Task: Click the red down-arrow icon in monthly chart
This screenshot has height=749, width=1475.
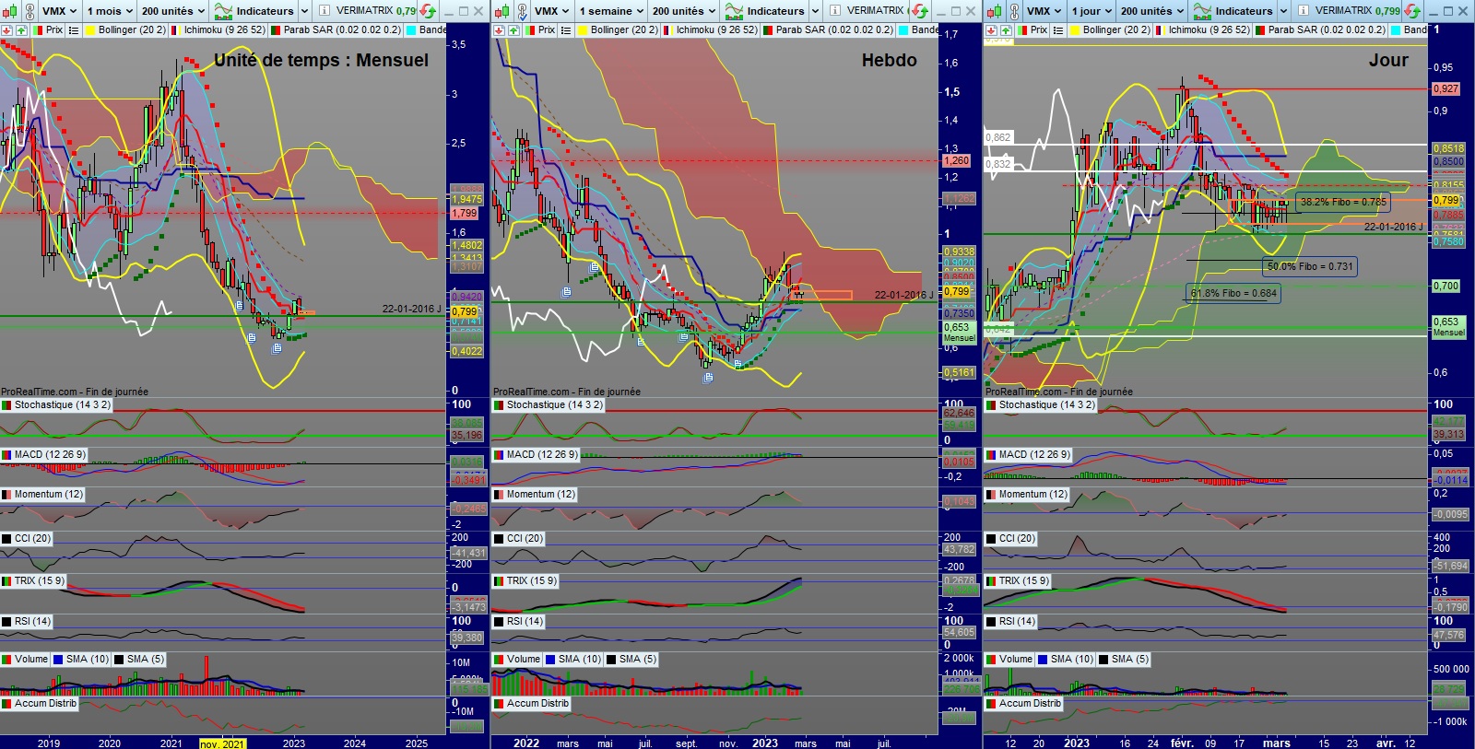Action: (6, 29)
